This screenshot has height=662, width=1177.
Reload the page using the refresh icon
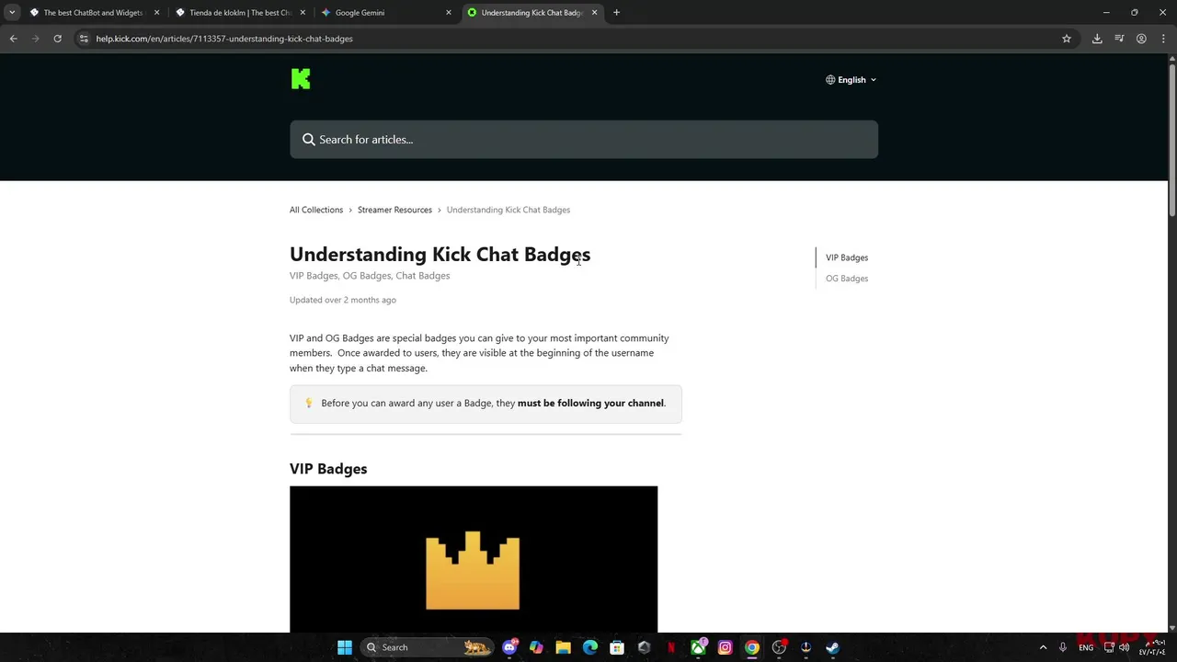pos(57,39)
